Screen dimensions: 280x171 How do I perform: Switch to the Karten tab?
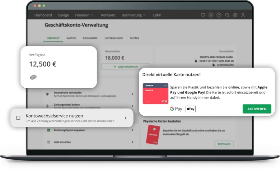click(71, 38)
